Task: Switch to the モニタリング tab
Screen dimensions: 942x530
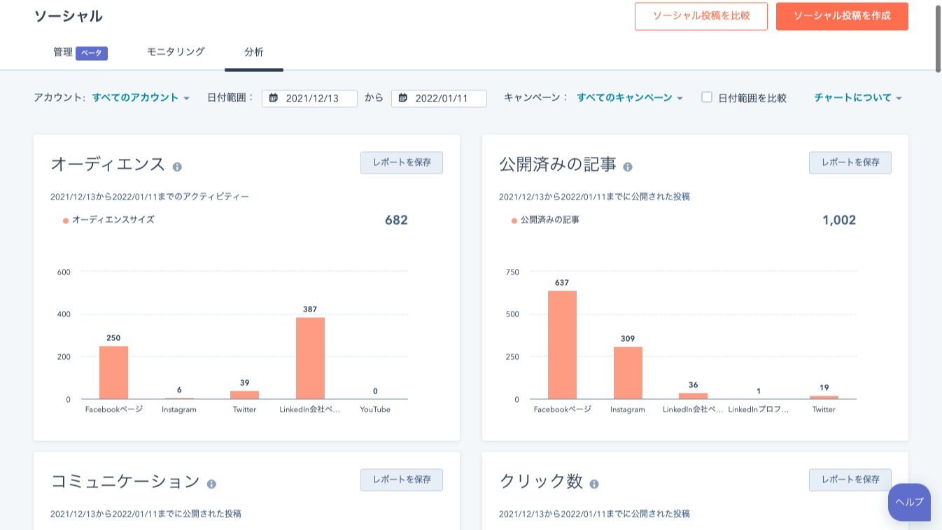Action: coord(174,51)
